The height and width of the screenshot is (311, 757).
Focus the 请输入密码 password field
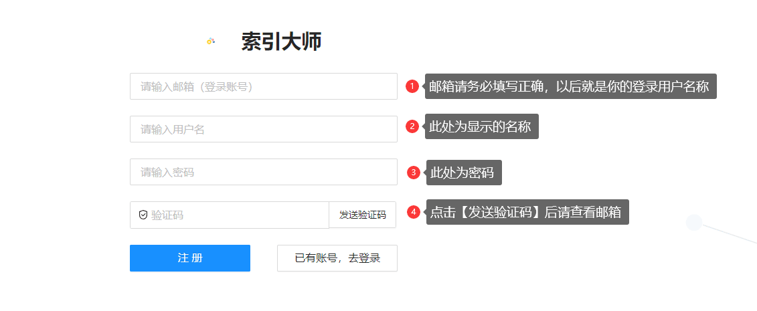(264, 172)
